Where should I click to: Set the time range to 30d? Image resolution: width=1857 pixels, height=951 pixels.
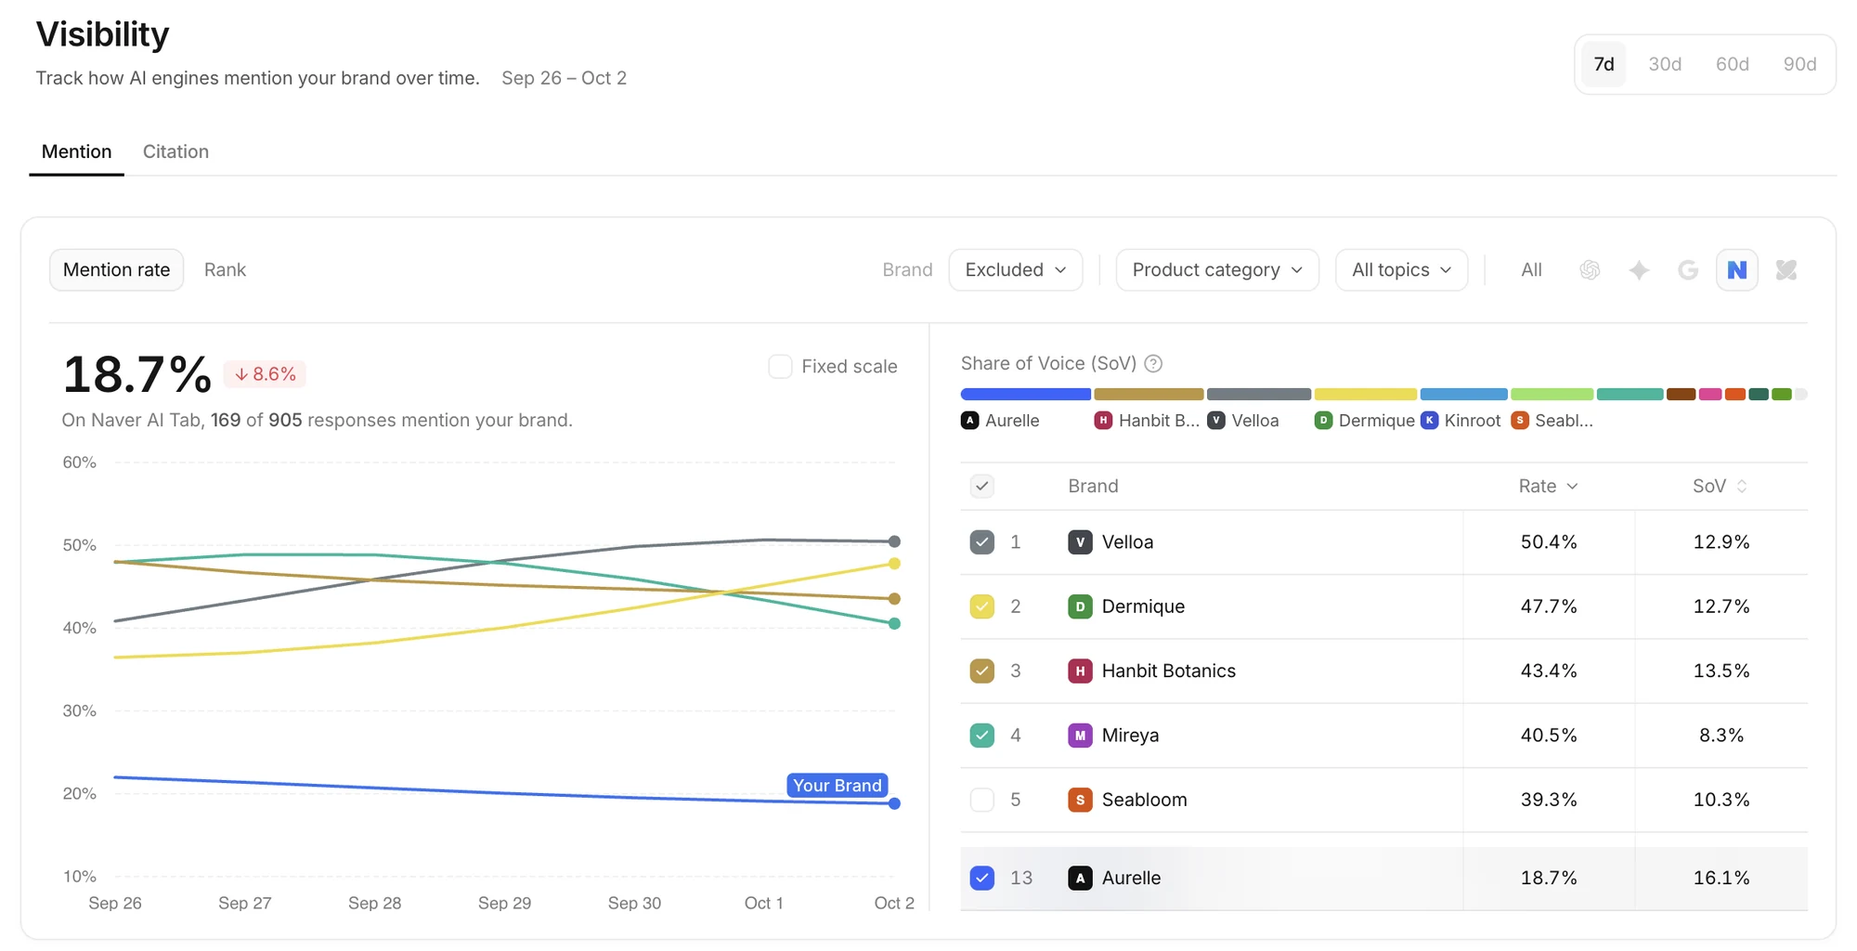coord(1664,64)
